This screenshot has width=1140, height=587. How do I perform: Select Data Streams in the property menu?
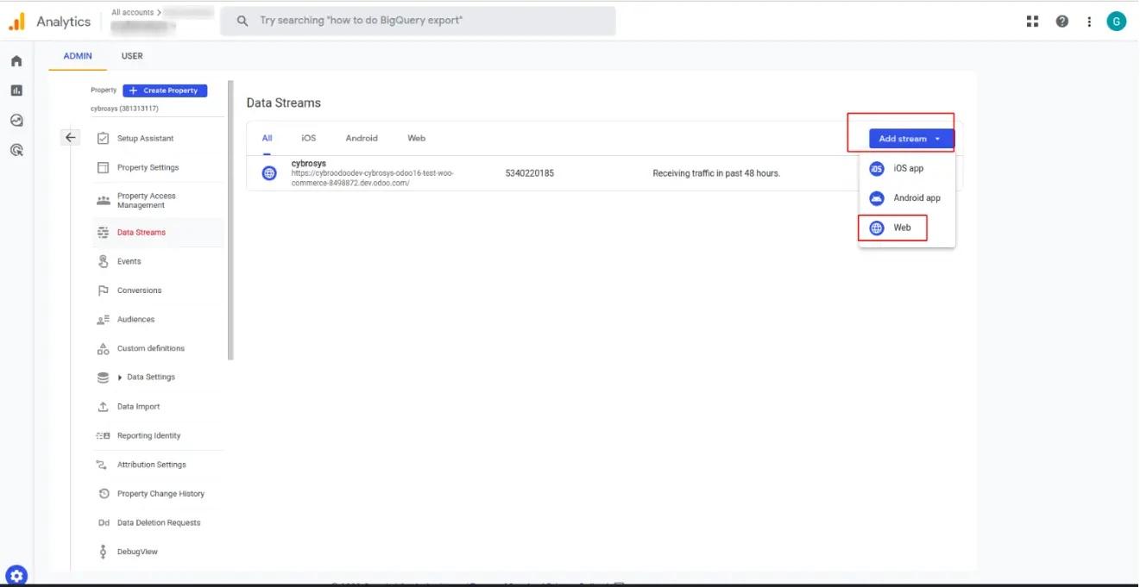coord(142,232)
